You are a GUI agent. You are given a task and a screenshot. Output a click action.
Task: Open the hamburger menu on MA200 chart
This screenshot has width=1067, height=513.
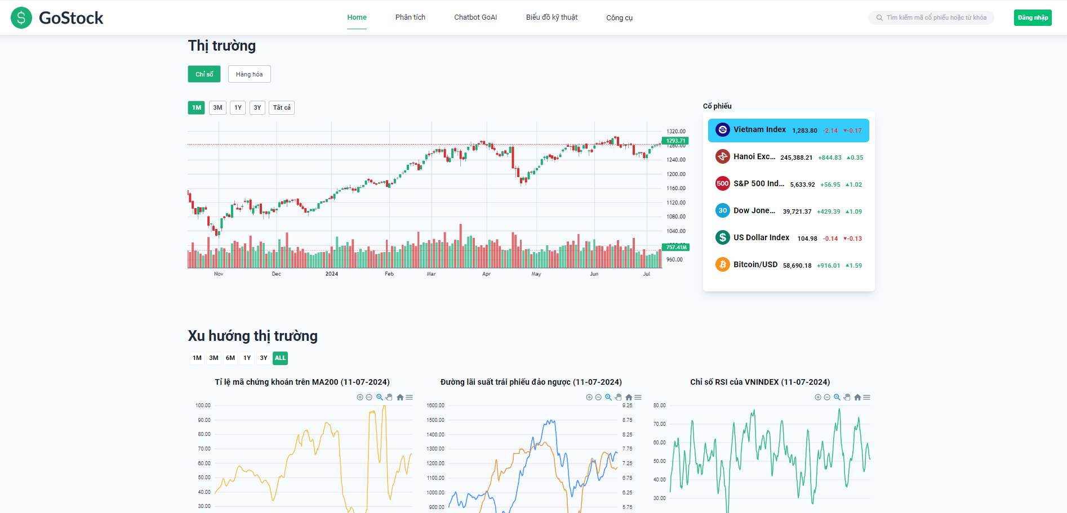click(x=410, y=397)
